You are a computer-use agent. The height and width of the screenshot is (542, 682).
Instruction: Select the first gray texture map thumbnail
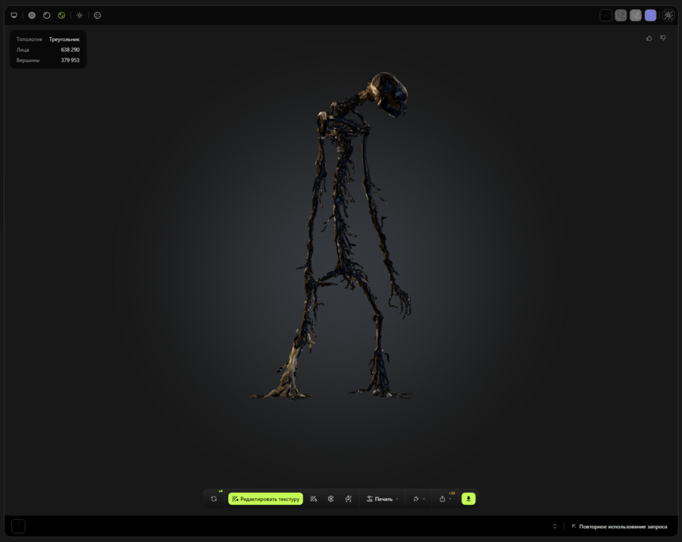point(621,15)
